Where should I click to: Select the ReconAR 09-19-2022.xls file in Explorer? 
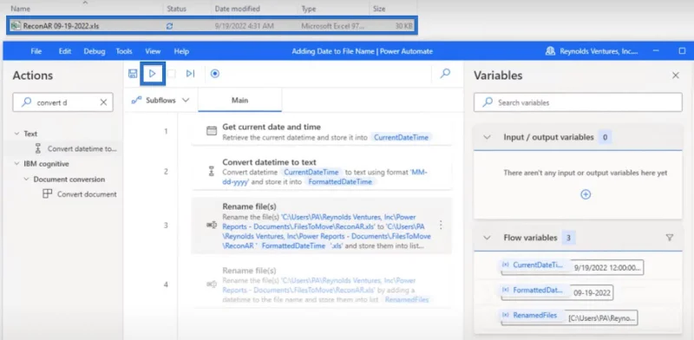pos(212,26)
